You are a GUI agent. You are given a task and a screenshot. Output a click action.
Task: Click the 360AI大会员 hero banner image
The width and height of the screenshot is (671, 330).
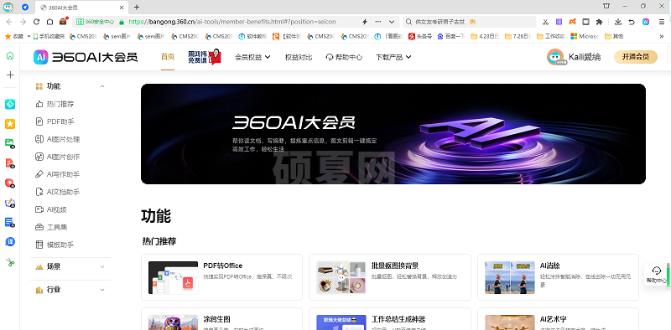coord(393,134)
